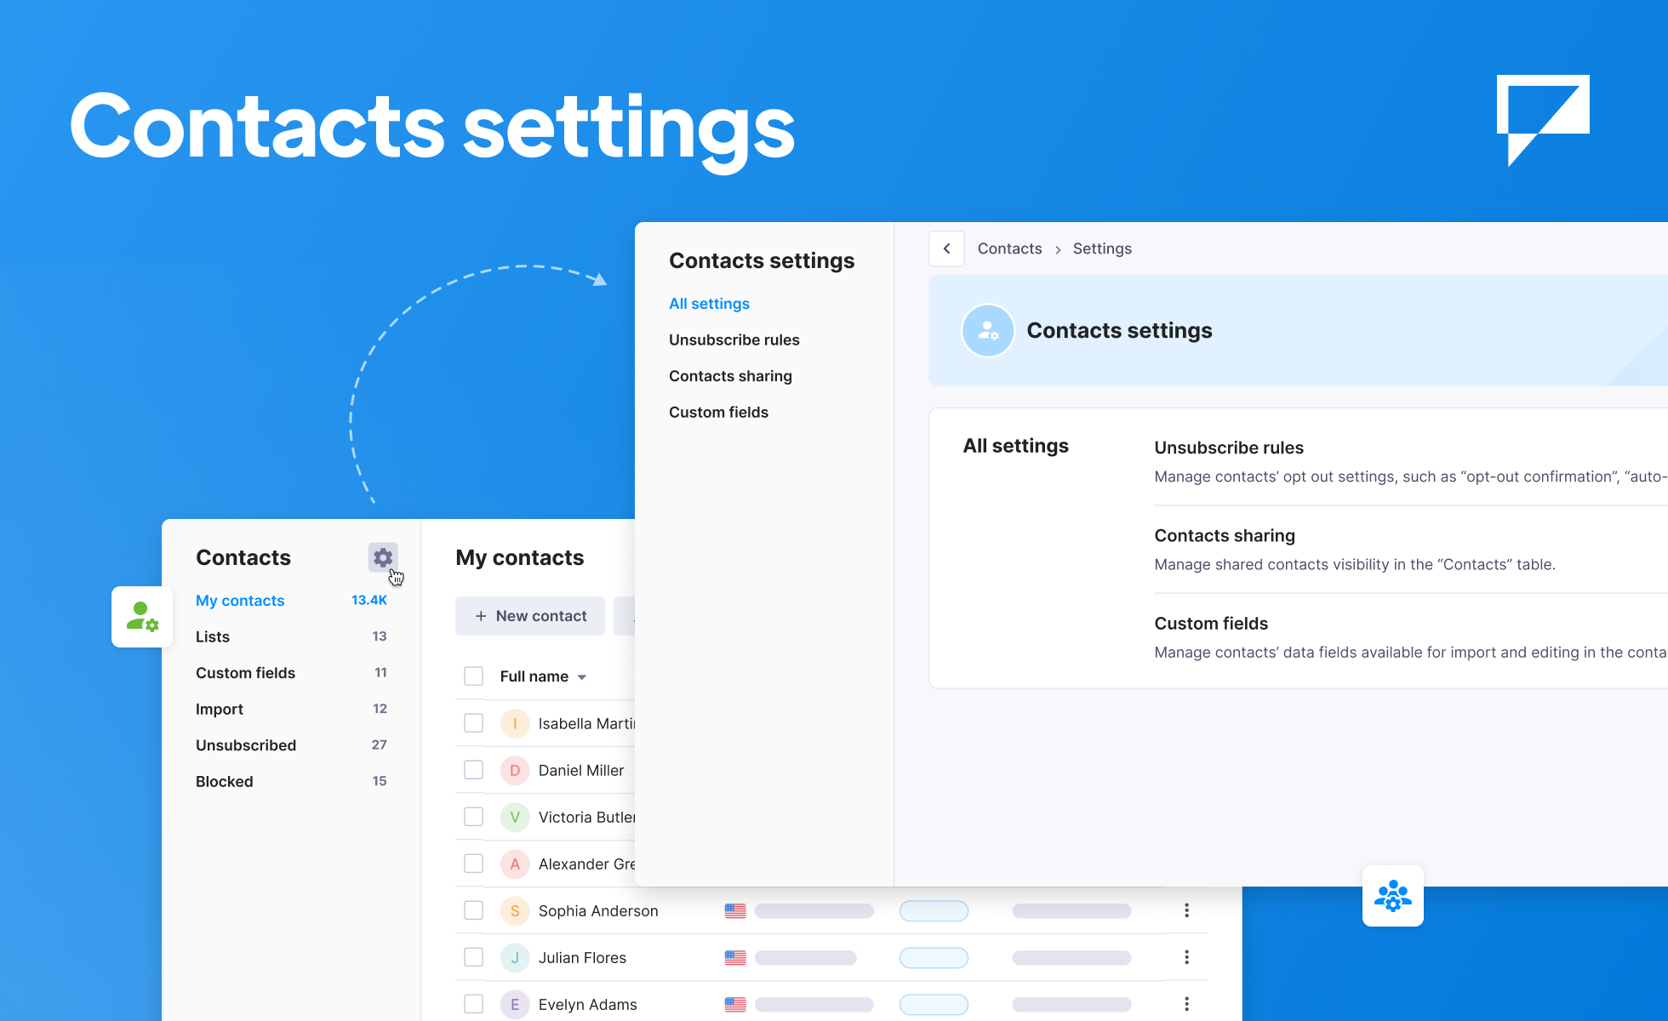Check the select-all checkbox in table header

[473, 676]
